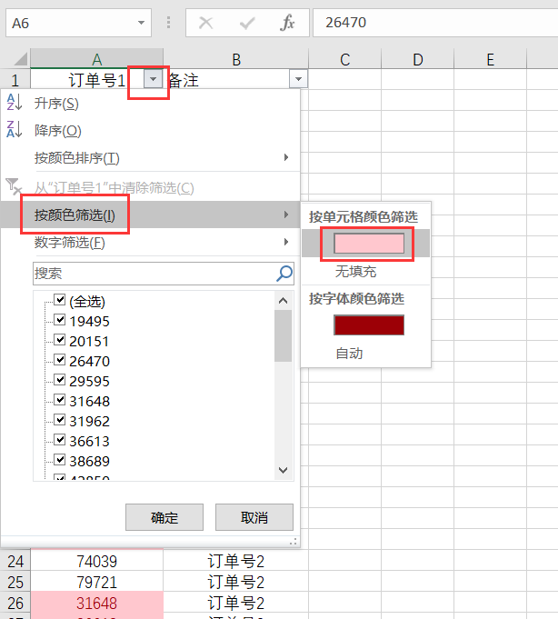
Task: Uncheck the 29595 checkbox
Action: click(60, 379)
